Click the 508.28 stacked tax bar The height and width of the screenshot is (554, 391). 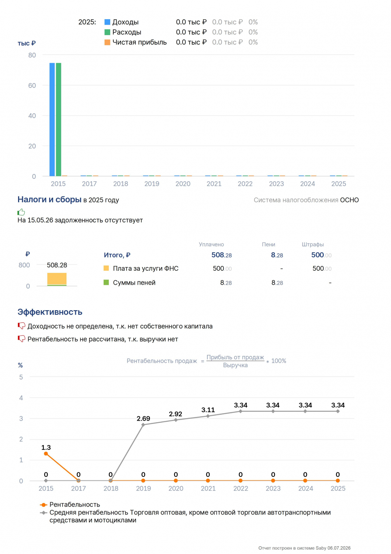point(57,279)
